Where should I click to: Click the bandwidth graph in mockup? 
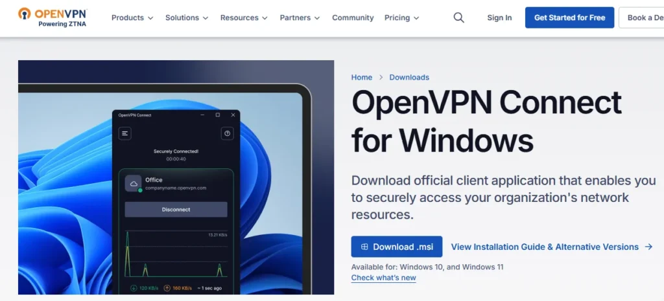click(176, 254)
